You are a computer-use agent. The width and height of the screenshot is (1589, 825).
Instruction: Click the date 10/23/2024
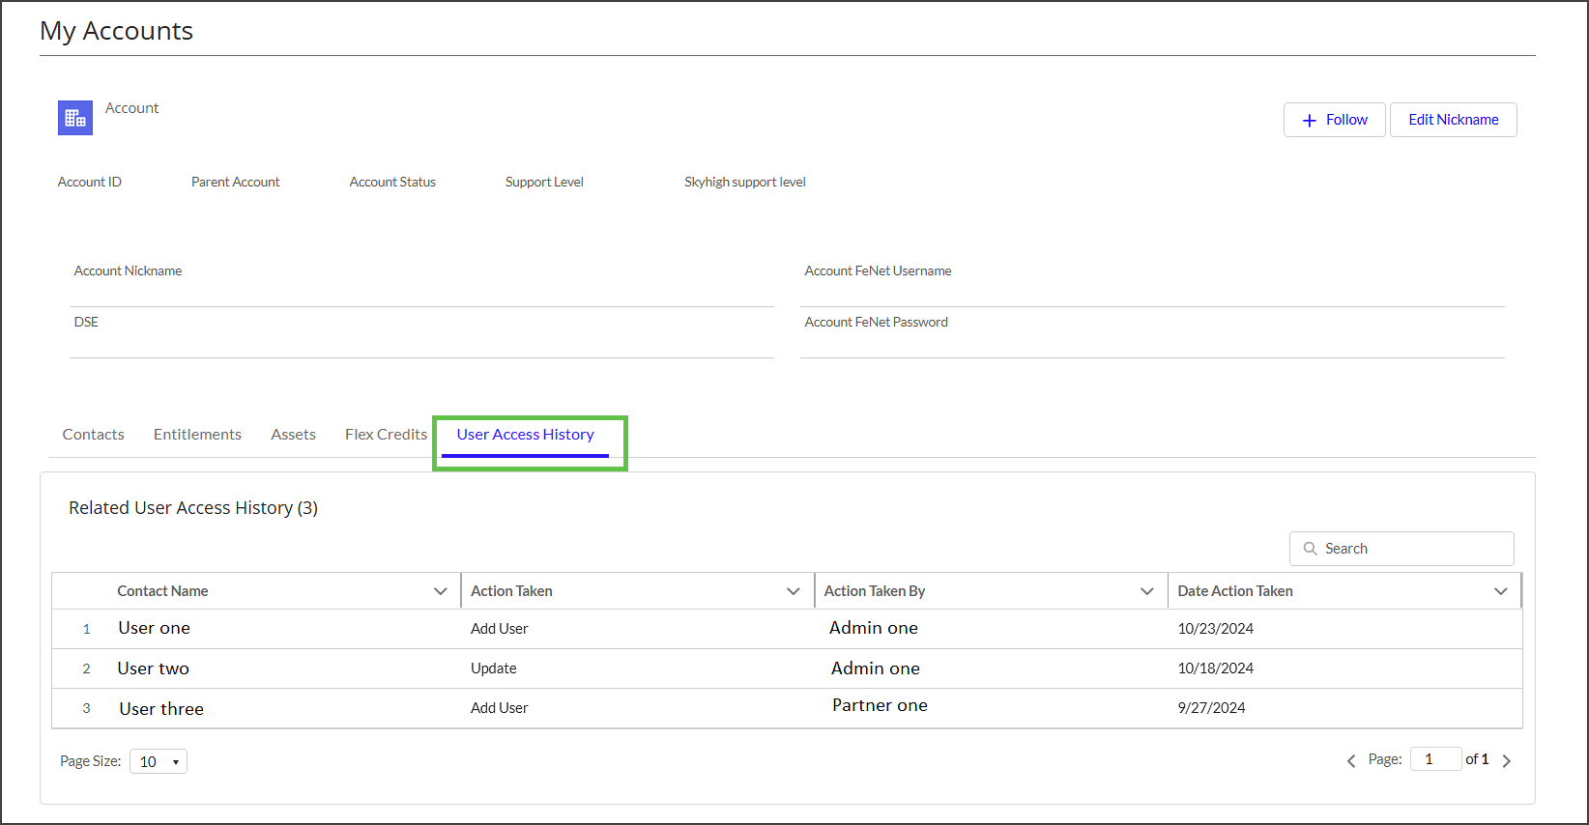tap(1216, 629)
